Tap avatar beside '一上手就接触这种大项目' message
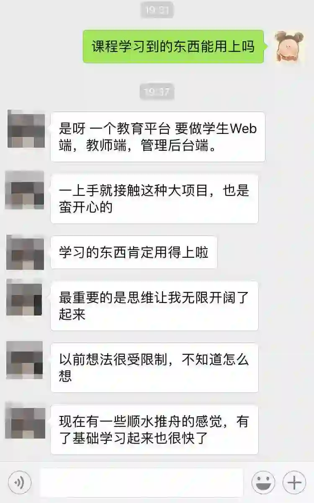Screen dimensions: 314x503 [24, 190]
